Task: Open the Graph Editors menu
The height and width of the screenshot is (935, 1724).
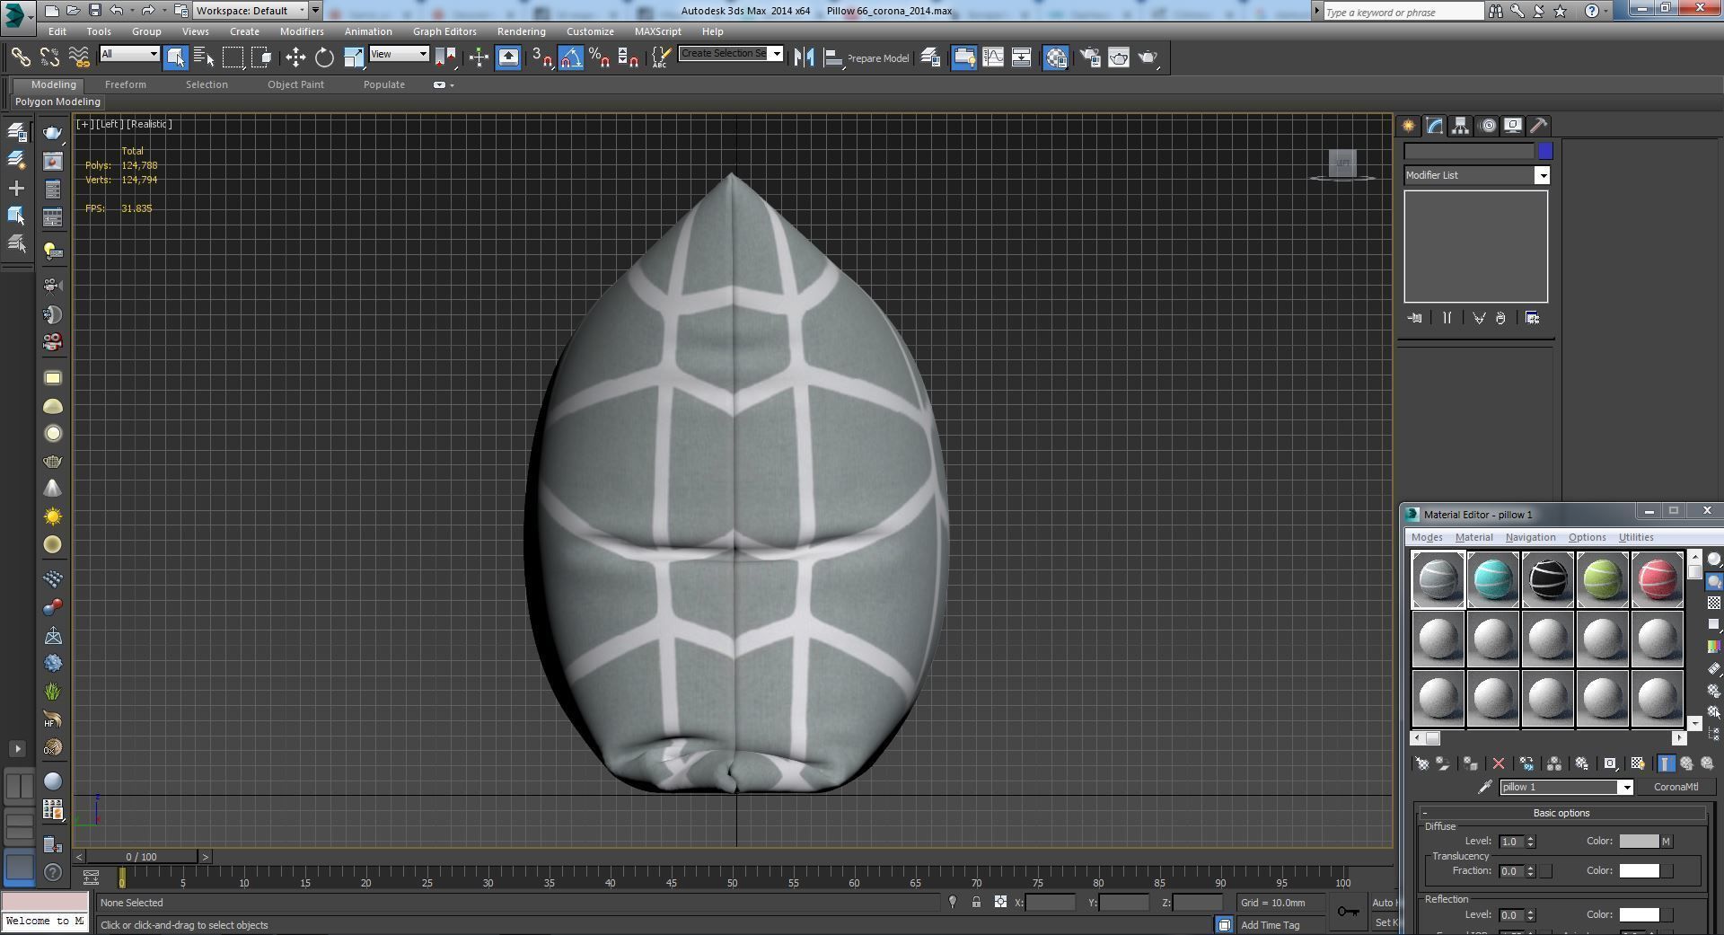Action: [x=444, y=31]
